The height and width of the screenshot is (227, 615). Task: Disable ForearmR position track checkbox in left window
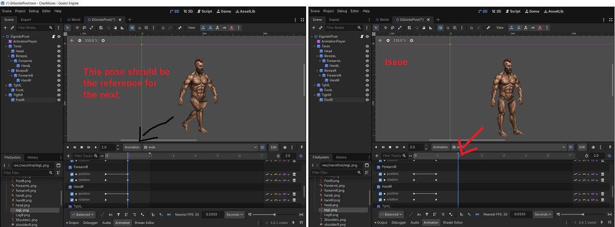tap(72, 174)
